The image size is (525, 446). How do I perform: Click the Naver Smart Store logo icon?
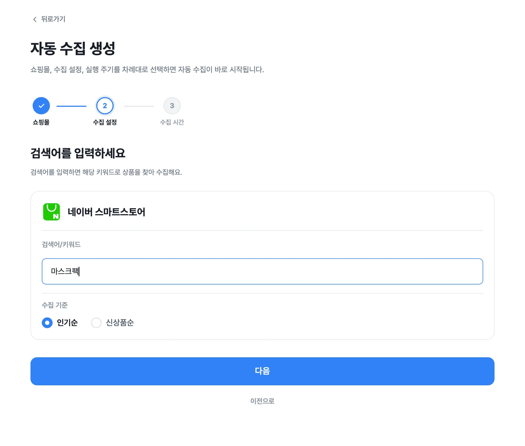pos(52,212)
